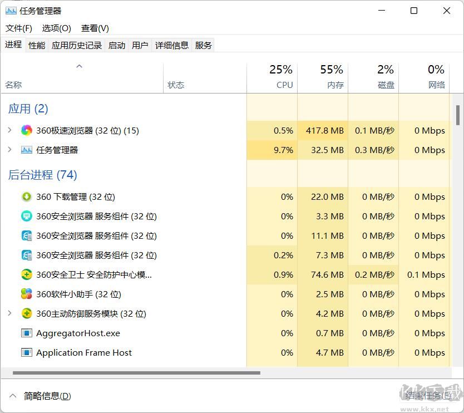This screenshot has width=464, height=413.
Task: Switch to the 性能 tab
Action: (37, 45)
